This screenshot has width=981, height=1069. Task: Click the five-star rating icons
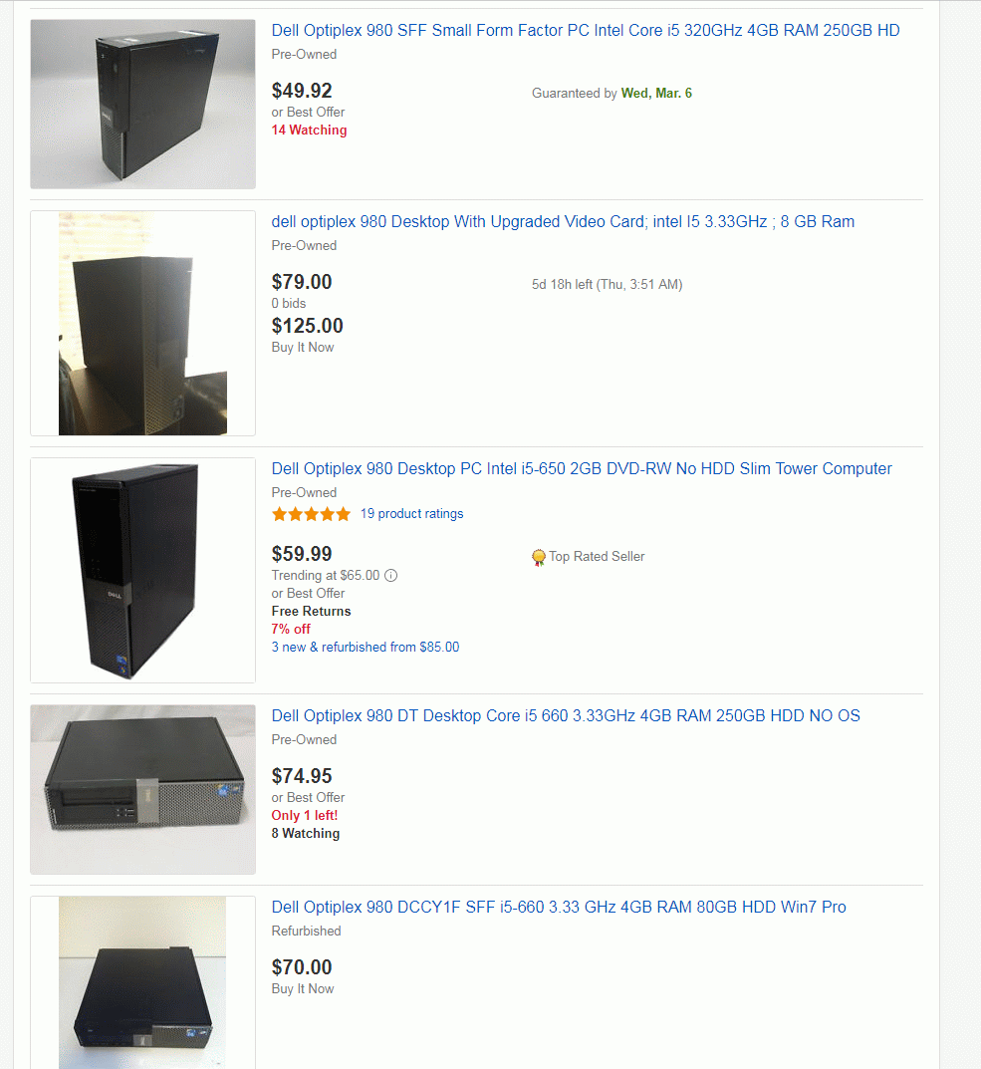click(x=311, y=514)
